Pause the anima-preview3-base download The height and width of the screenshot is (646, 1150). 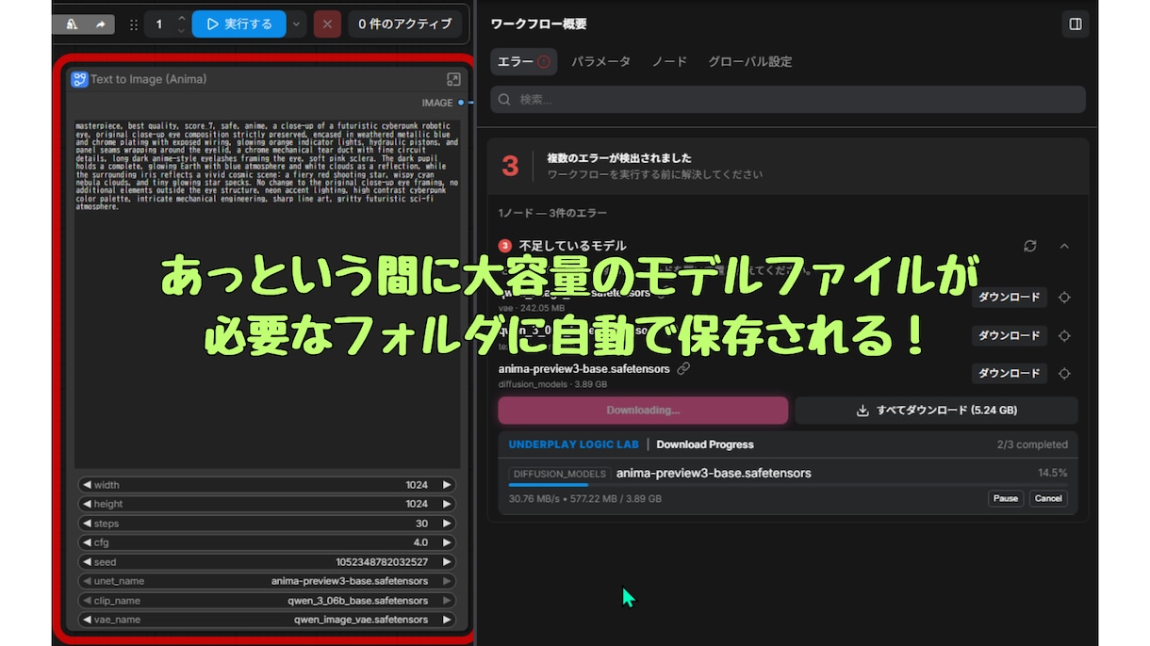pos(1006,498)
